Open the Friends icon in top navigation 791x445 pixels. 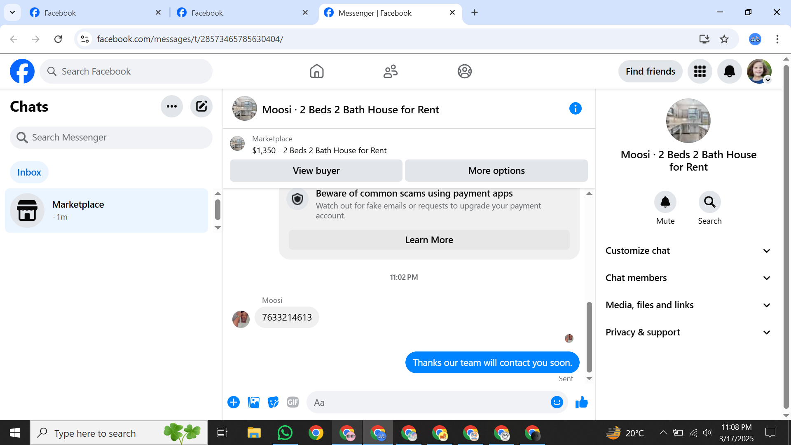tap(391, 71)
